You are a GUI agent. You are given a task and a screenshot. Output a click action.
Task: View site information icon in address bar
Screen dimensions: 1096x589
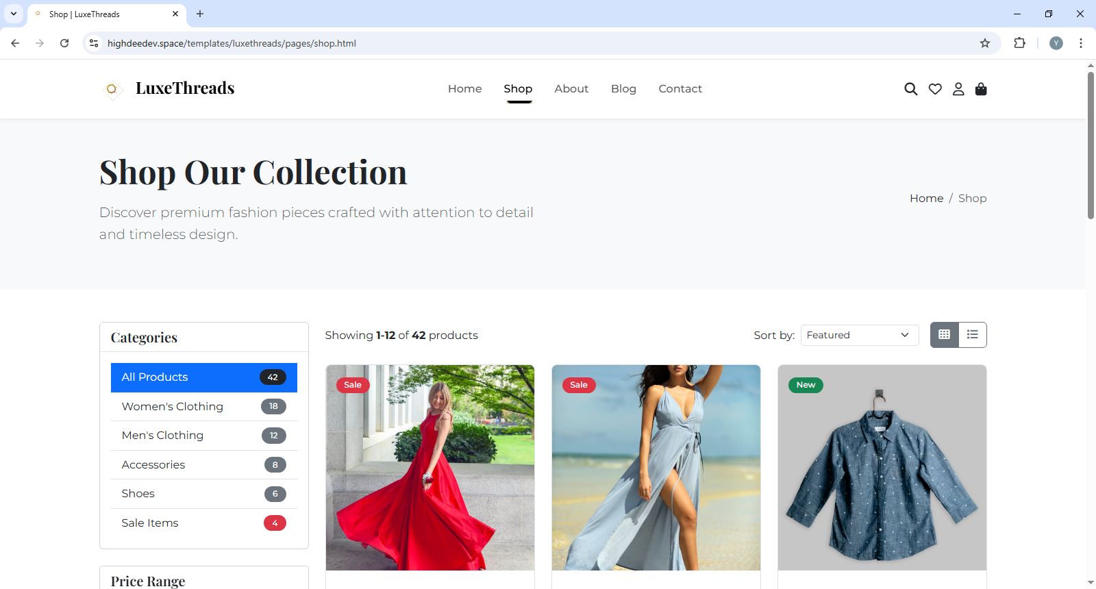[95, 43]
